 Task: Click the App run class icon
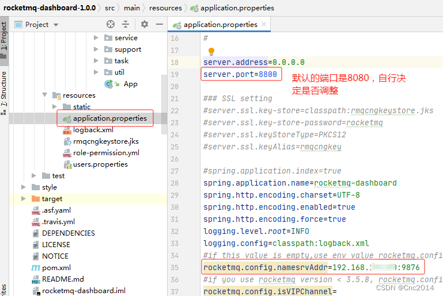pyautogui.click(x=109, y=84)
